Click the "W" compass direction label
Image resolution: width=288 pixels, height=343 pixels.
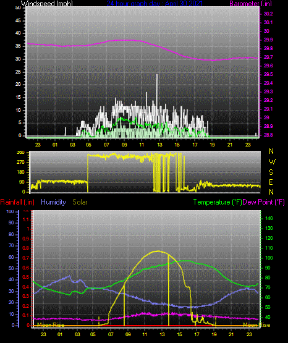point(272,162)
